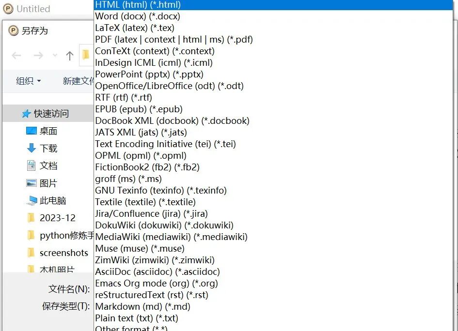Screen dimensions: 458x331
Task: Choose Textile (textile) option
Action: pos(273,202)
